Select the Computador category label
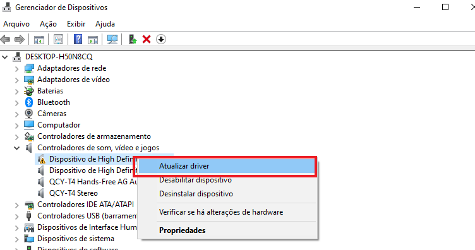The height and width of the screenshot is (250, 475). pyautogui.click(x=59, y=125)
